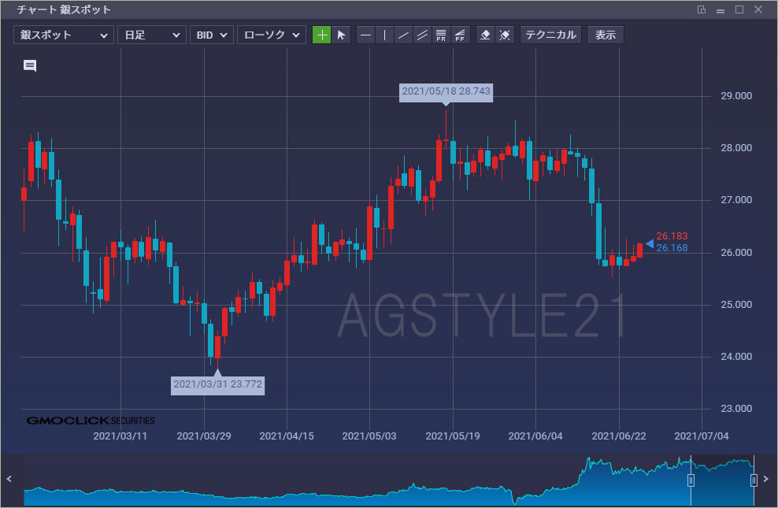Open the 銀スポット instrument dropdown
The image size is (778, 508).
[x=64, y=35]
